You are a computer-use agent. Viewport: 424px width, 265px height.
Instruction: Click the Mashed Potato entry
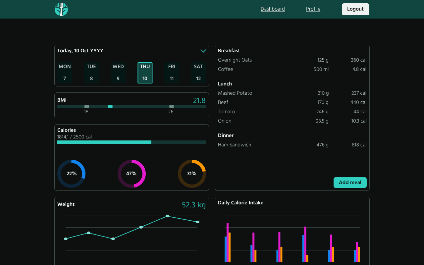[x=292, y=93]
